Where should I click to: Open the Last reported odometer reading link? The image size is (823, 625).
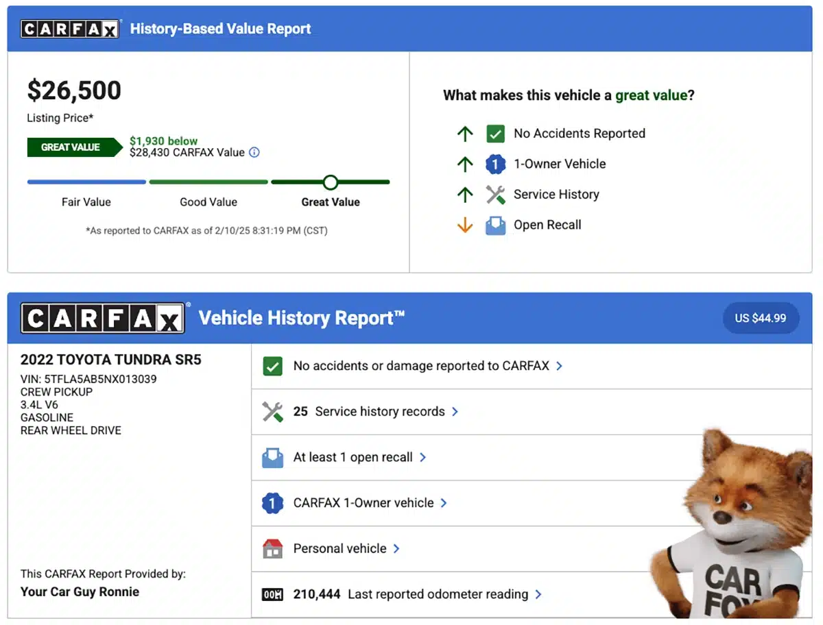coord(411,594)
